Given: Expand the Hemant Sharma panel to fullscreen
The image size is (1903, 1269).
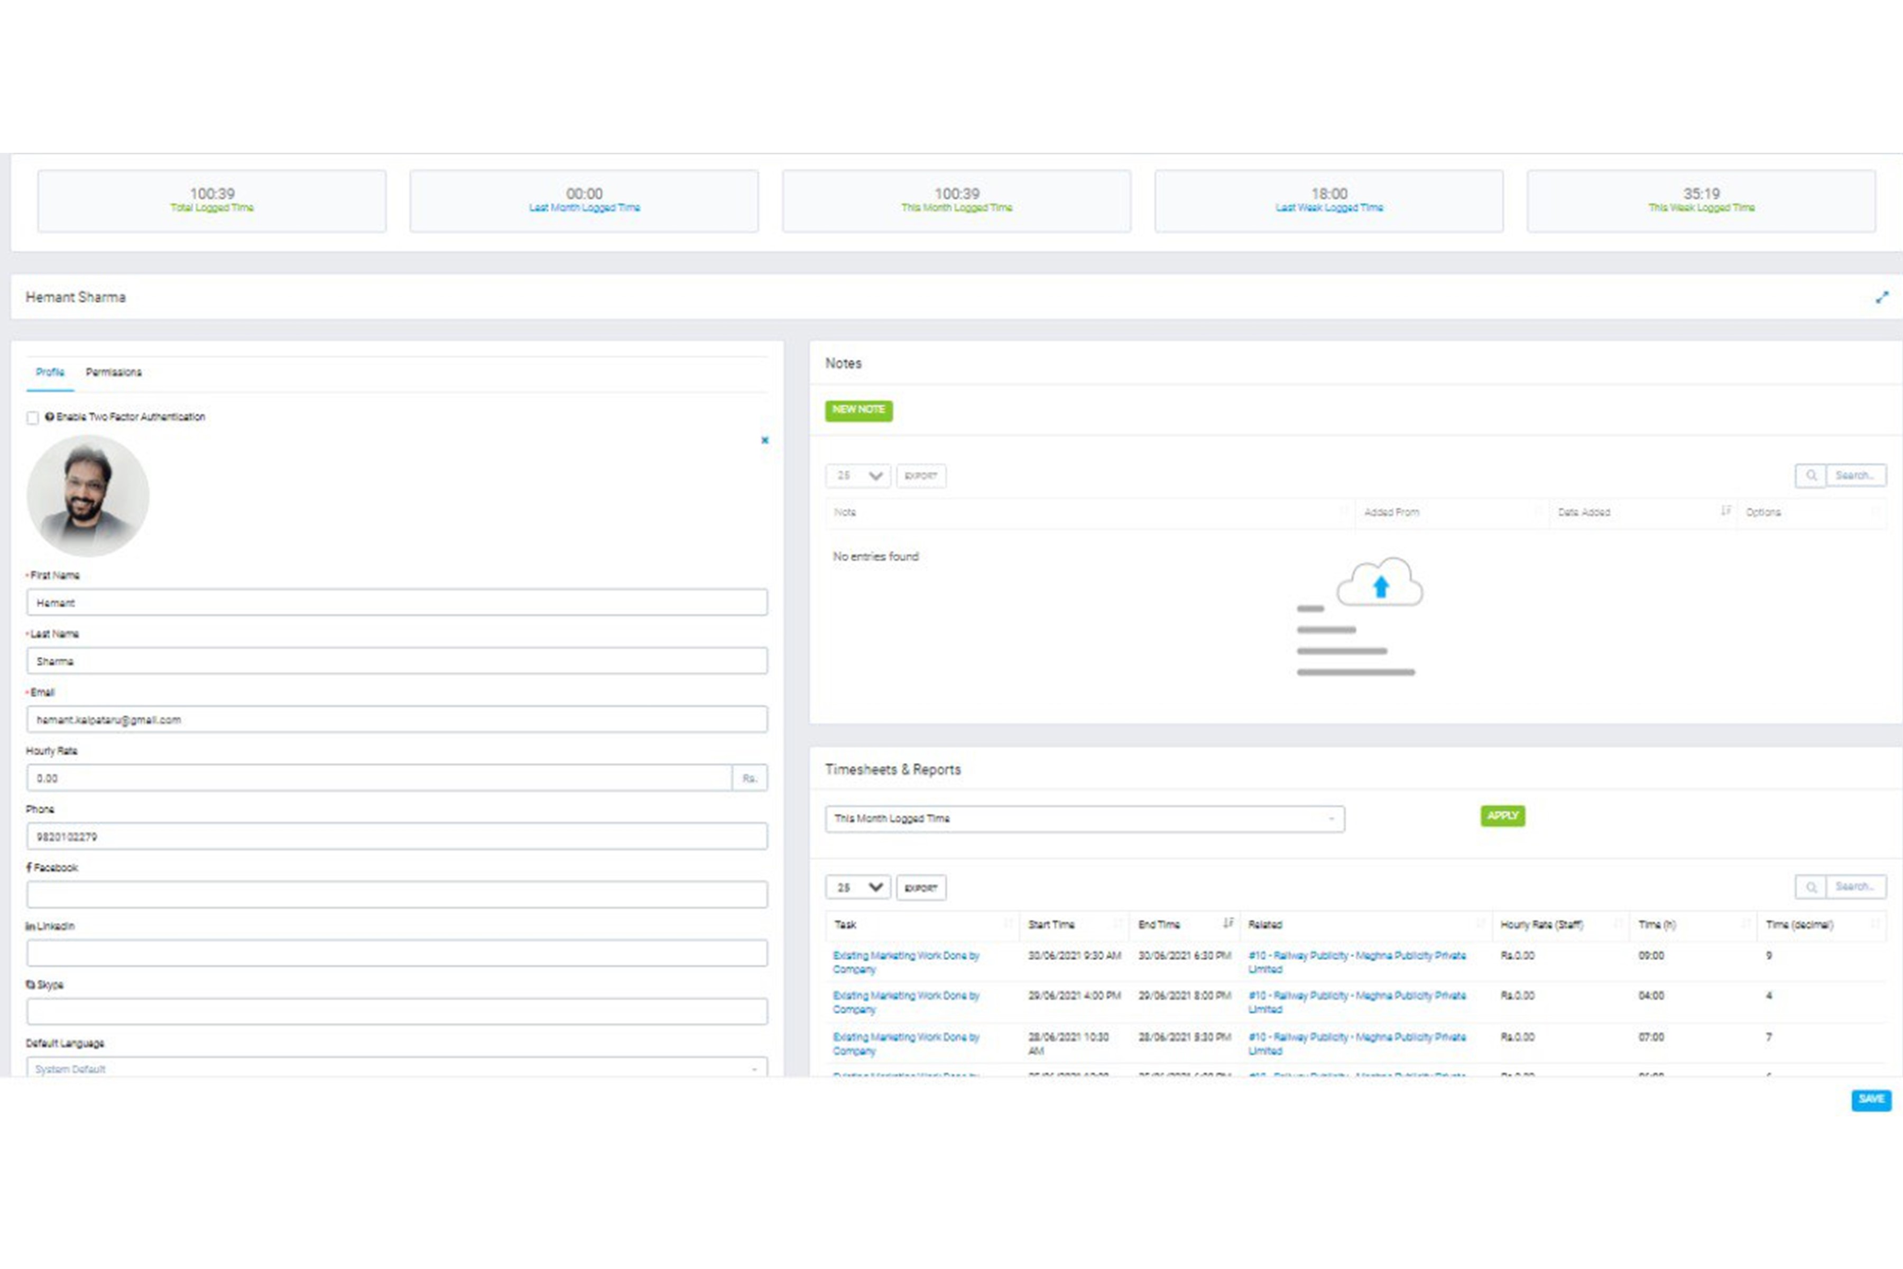Looking at the screenshot, I should click(x=1883, y=297).
